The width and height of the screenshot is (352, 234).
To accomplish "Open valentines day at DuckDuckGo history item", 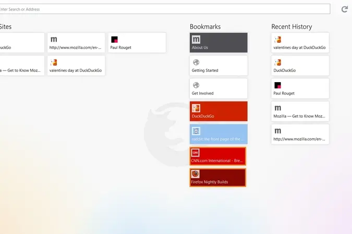I will click(300, 43).
